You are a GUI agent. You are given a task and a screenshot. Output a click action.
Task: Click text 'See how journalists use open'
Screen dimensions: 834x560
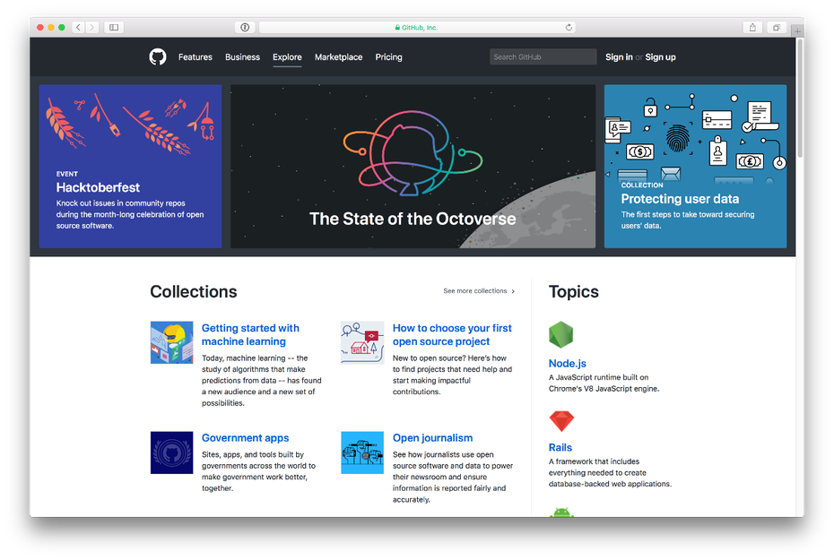(443, 454)
